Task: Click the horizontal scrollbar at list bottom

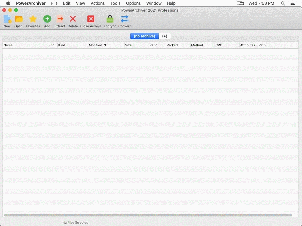Action: 148,215
